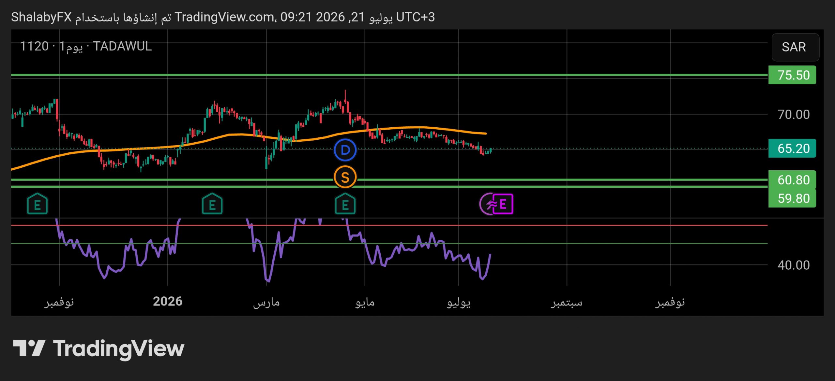Click the orange split S marker
This screenshot has width=835, height=381.
345,177
